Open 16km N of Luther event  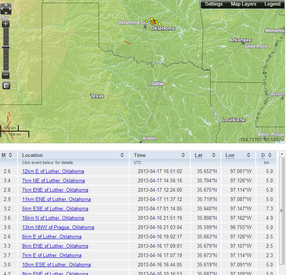[x=53, y=218]
